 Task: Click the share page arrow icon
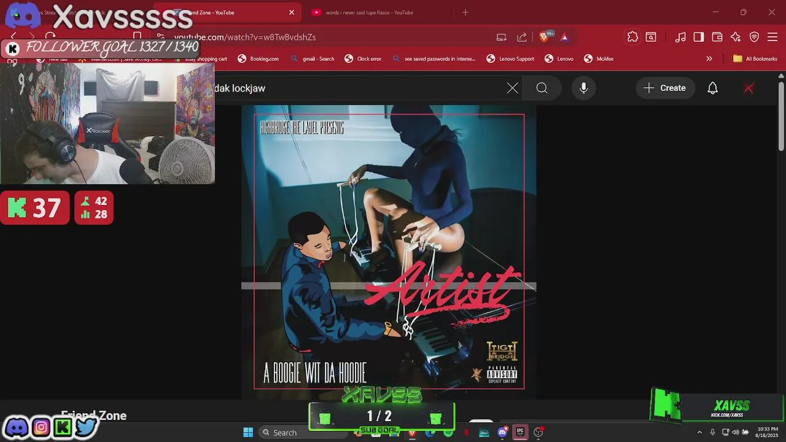click(522, 37)
